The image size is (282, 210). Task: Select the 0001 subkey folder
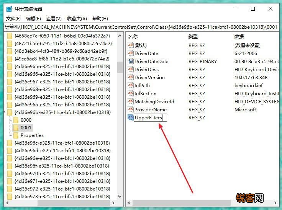(x=26, y=128)
